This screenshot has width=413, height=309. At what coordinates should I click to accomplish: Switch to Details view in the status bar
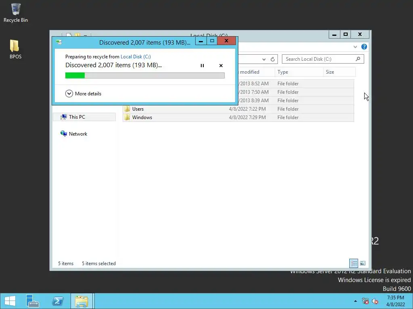(353, 263)
